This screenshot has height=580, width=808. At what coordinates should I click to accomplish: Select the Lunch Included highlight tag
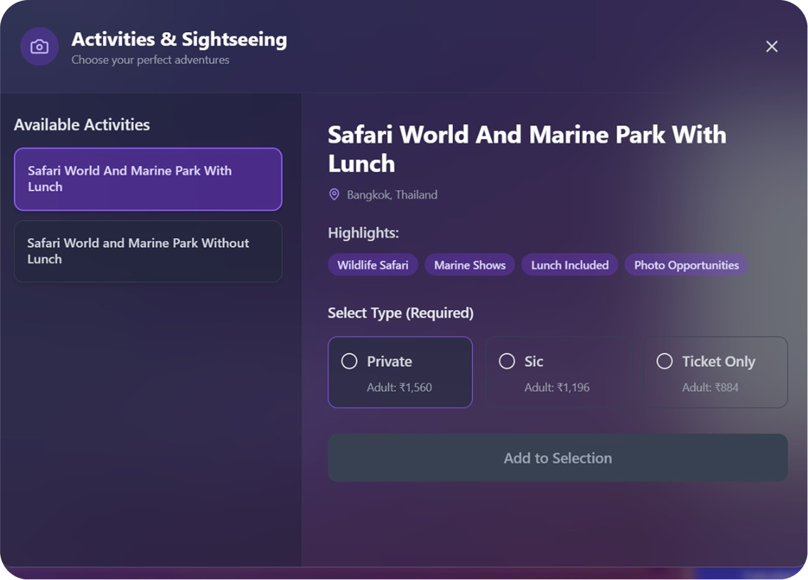point(569,265)
